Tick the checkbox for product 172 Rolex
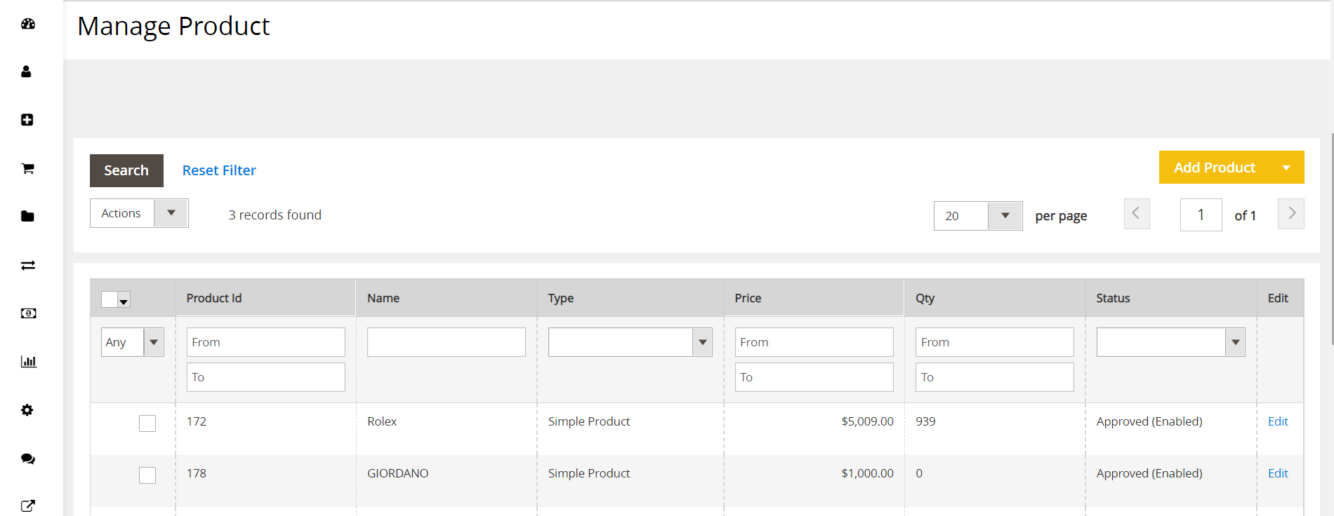Screen dimensions: 1334x516 coord(147,423)
